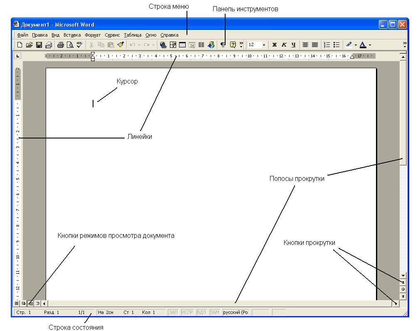The width and height of the screenshot is (420, 331).
Task: Insert a table with the grid icon
Action: (x=182, y=45)
